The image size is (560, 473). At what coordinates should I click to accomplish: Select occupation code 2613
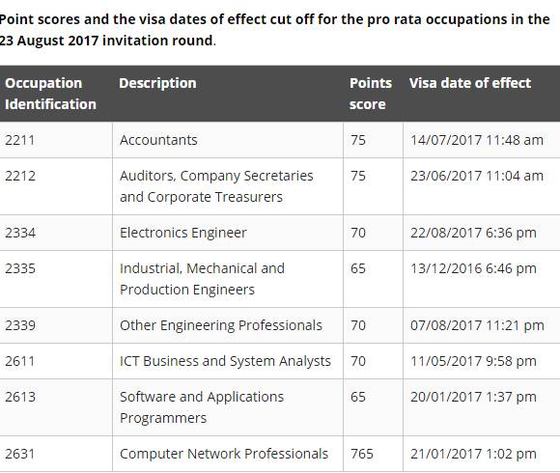(20, 397)
